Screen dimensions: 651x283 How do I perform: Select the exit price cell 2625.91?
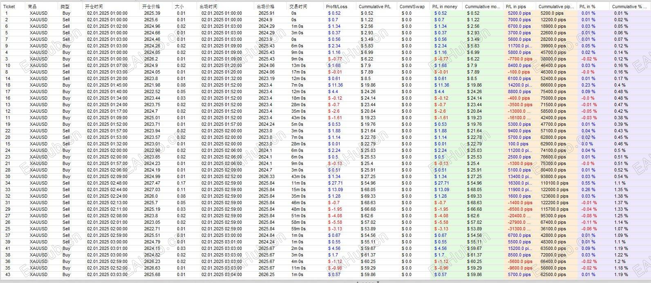point(266,13)
